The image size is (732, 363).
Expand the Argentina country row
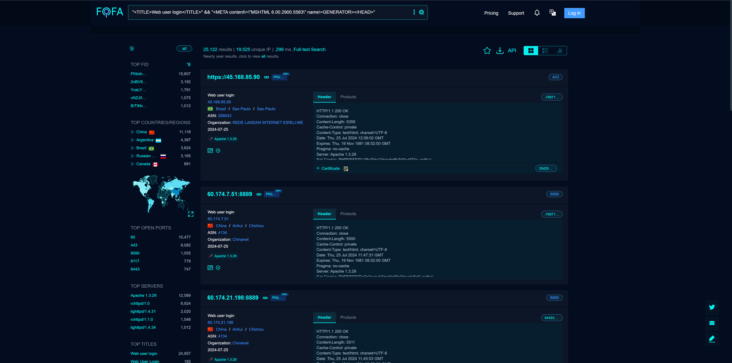click(132, 140)
